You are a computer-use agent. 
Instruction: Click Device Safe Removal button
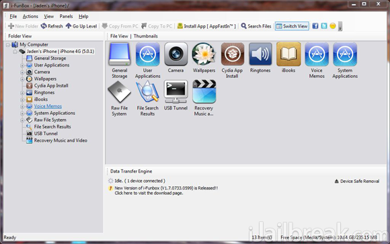point(357,181)
